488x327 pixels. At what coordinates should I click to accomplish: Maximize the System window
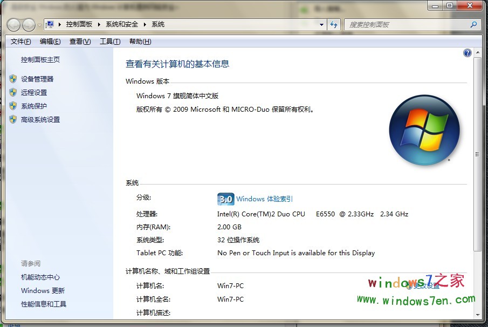click(x=449, y=5)
